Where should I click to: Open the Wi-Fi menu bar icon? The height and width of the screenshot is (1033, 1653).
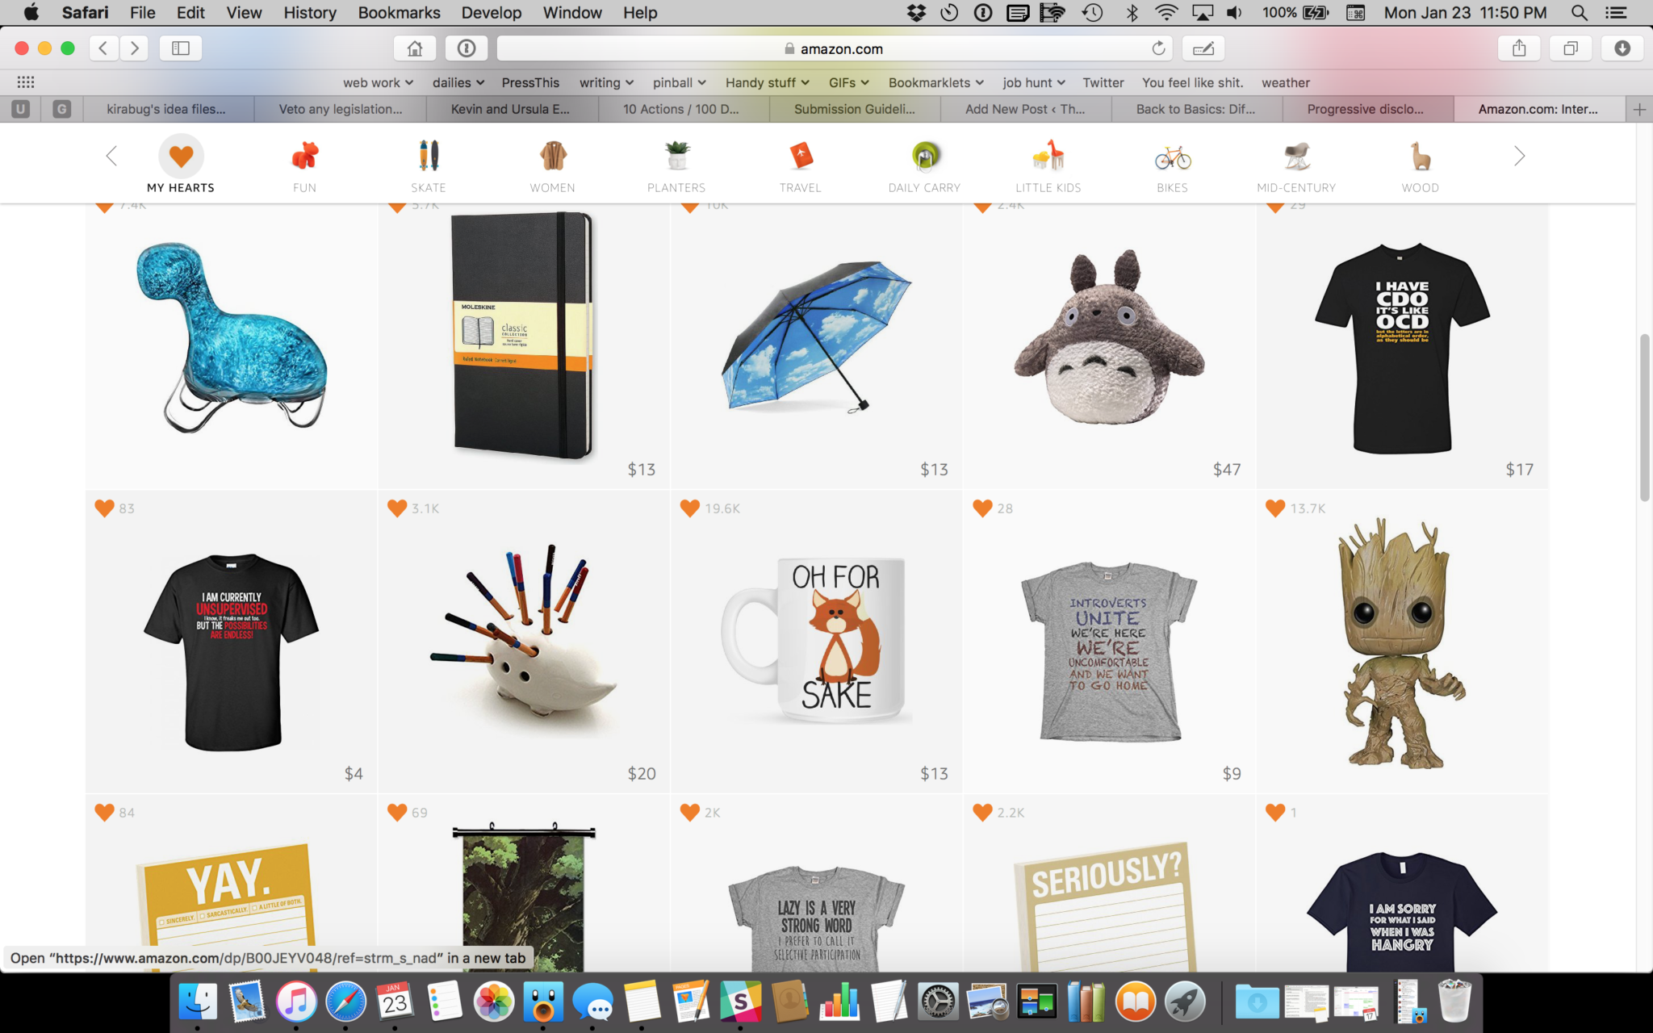pos(1166,13)
